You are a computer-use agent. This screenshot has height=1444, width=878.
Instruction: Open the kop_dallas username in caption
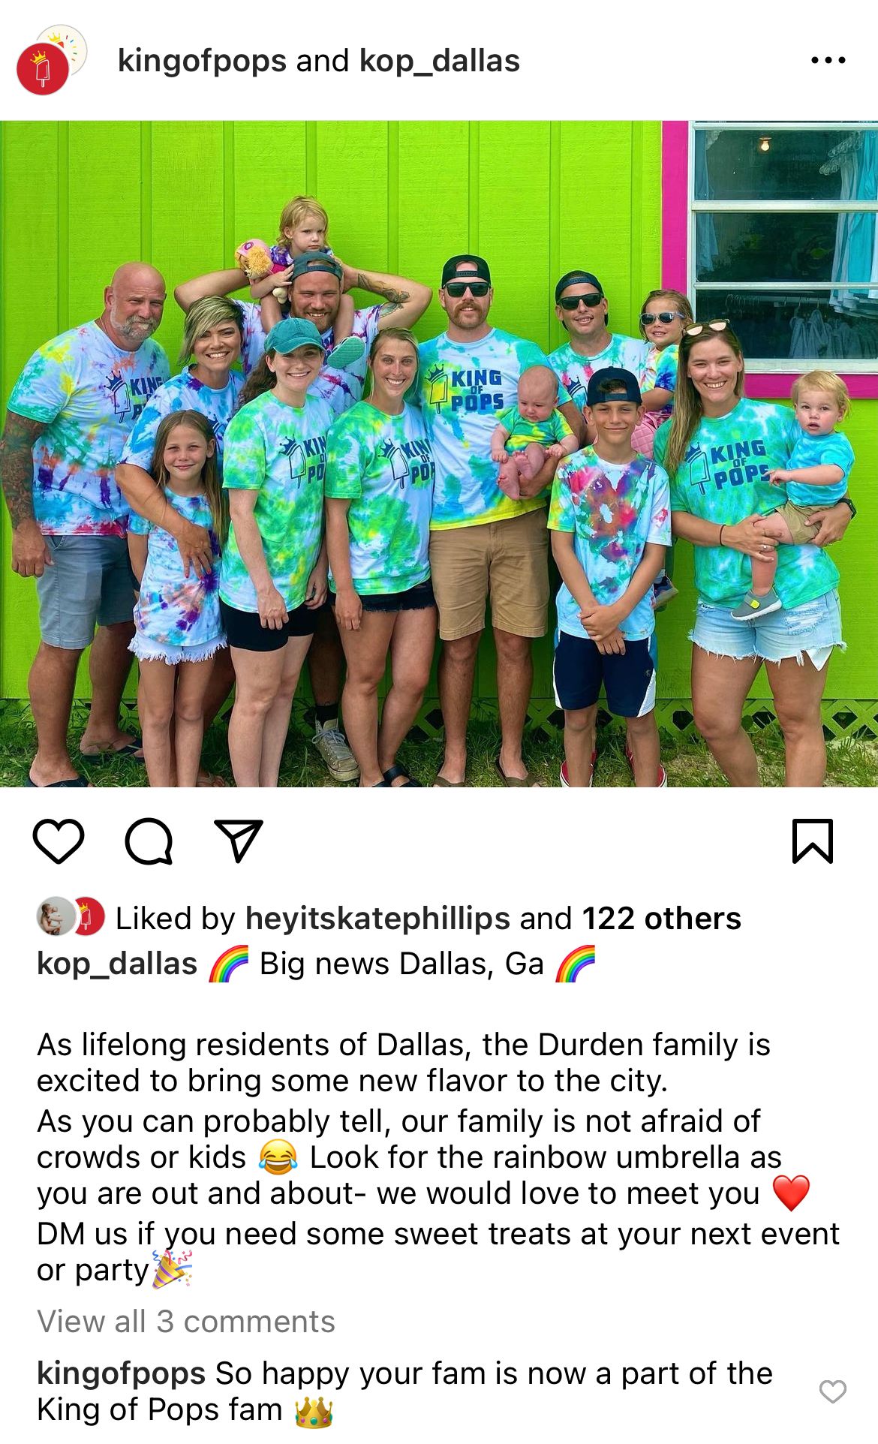[x=117, y=964]
